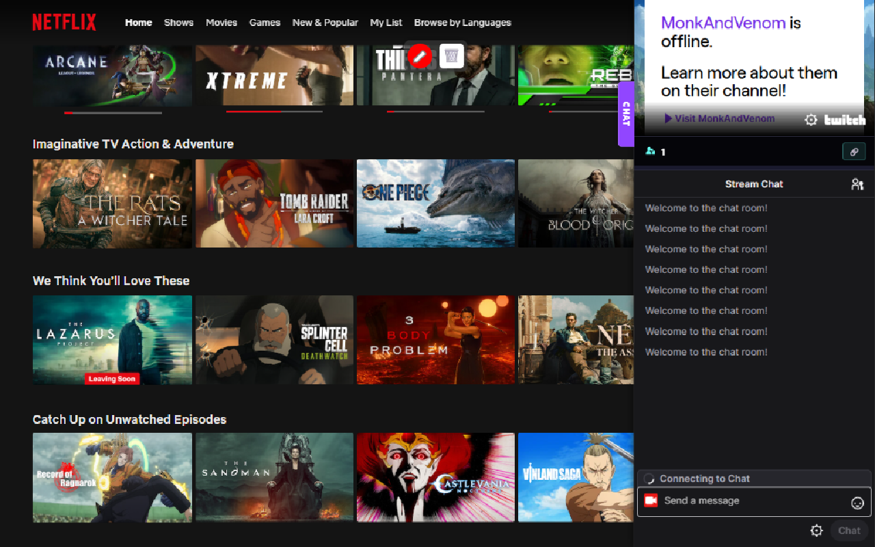This screenshot has width=875, height=547.
Task: Open the 3 Body Problem thumbnail
Action: coord(436,340)
